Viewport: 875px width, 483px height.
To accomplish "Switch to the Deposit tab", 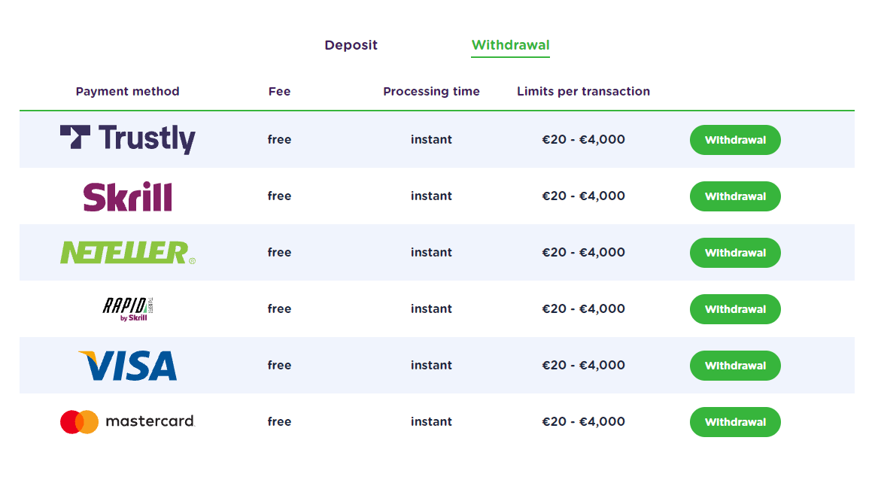I will tap(351, 45).
